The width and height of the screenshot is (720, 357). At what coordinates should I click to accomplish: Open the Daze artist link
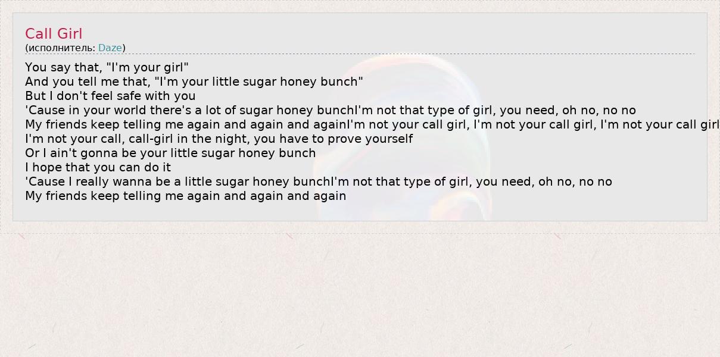point(110,48)
